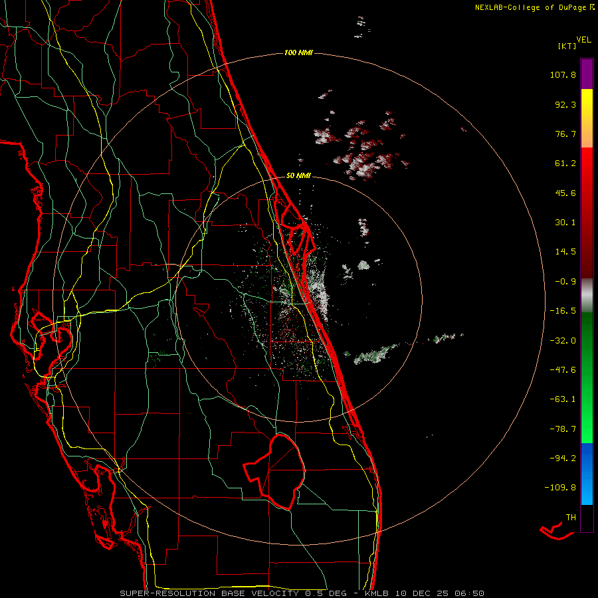Click the Super-Resolution Base Velocity caption

click(x=302, y=593)
